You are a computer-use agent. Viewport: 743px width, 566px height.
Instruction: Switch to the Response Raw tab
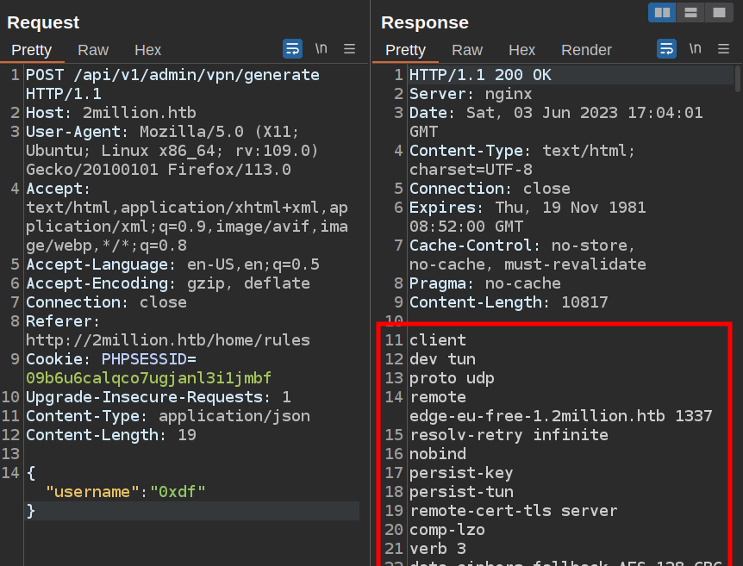tap(467, 50)
